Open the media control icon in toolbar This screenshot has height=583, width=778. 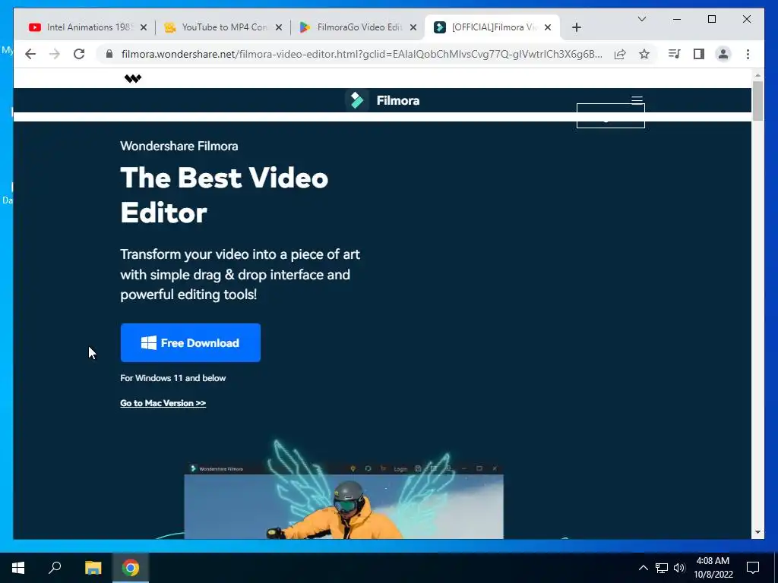[675, 54]
